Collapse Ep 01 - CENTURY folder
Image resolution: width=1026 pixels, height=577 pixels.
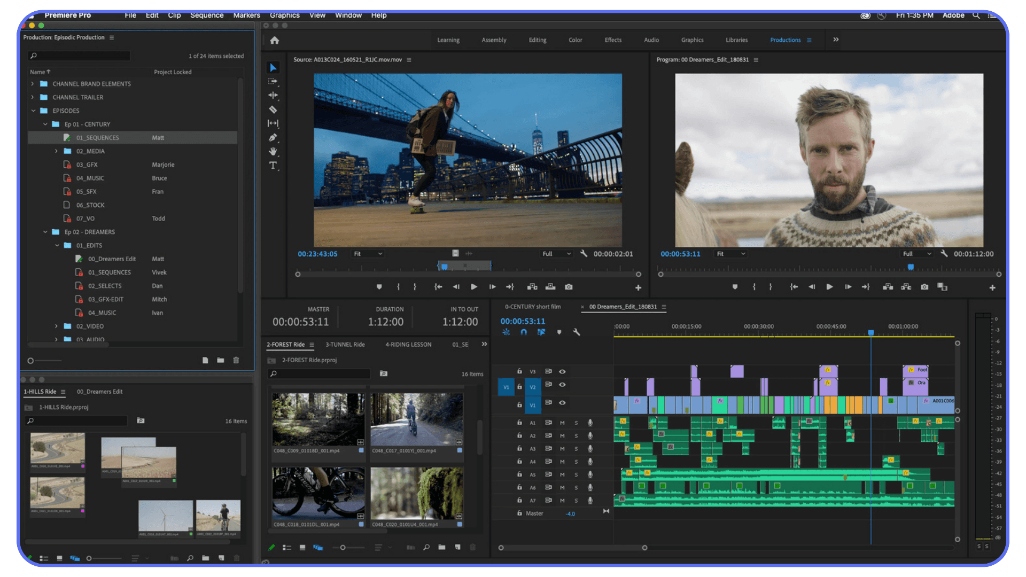[45, 124]
